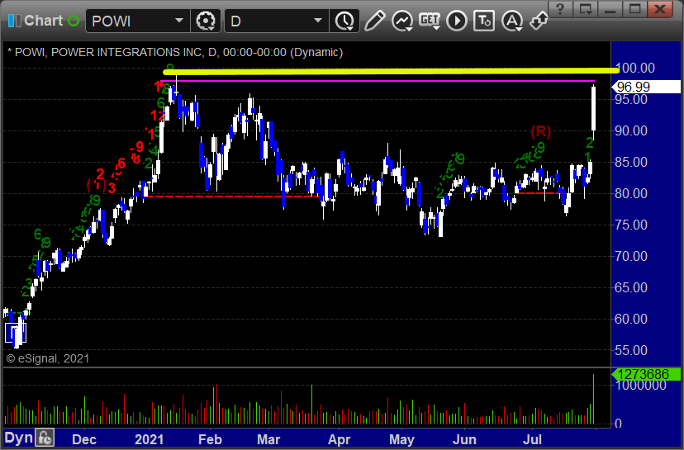Open the GET studies menu
This screenshot has height=450, width=684.
(x=430, y=21)
